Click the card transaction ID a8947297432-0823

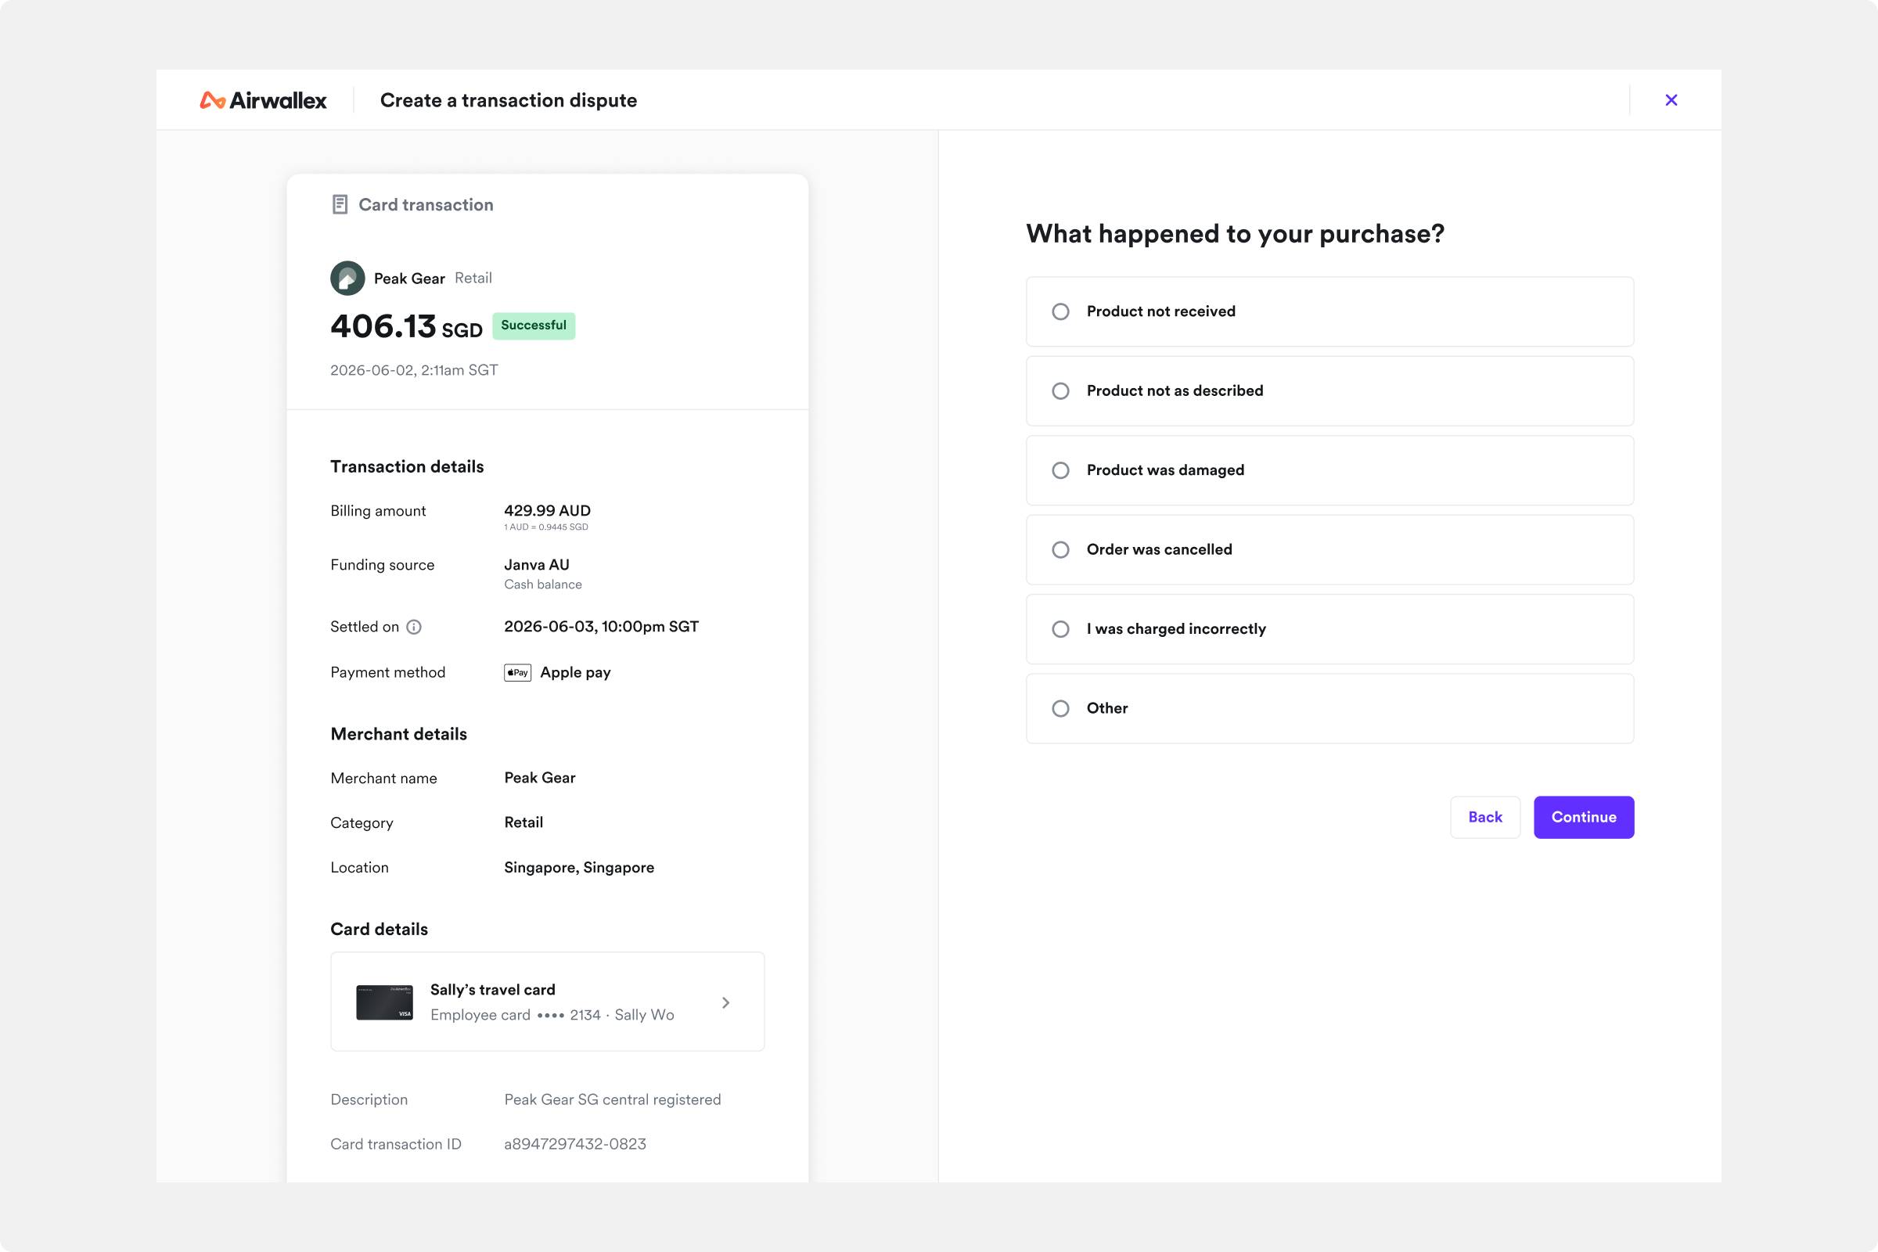click(x=575, y=1144)
